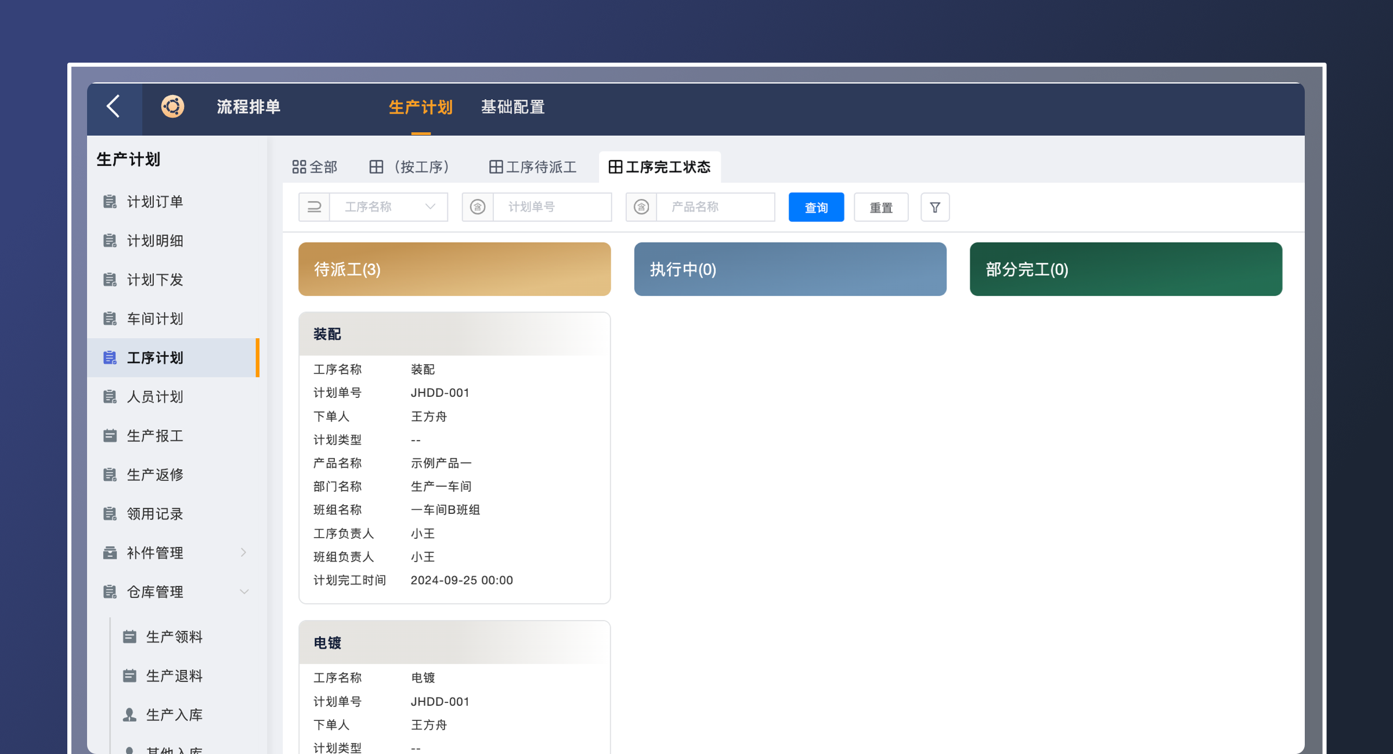Open the advanced filter funnel icon

[x=934, y=207]
